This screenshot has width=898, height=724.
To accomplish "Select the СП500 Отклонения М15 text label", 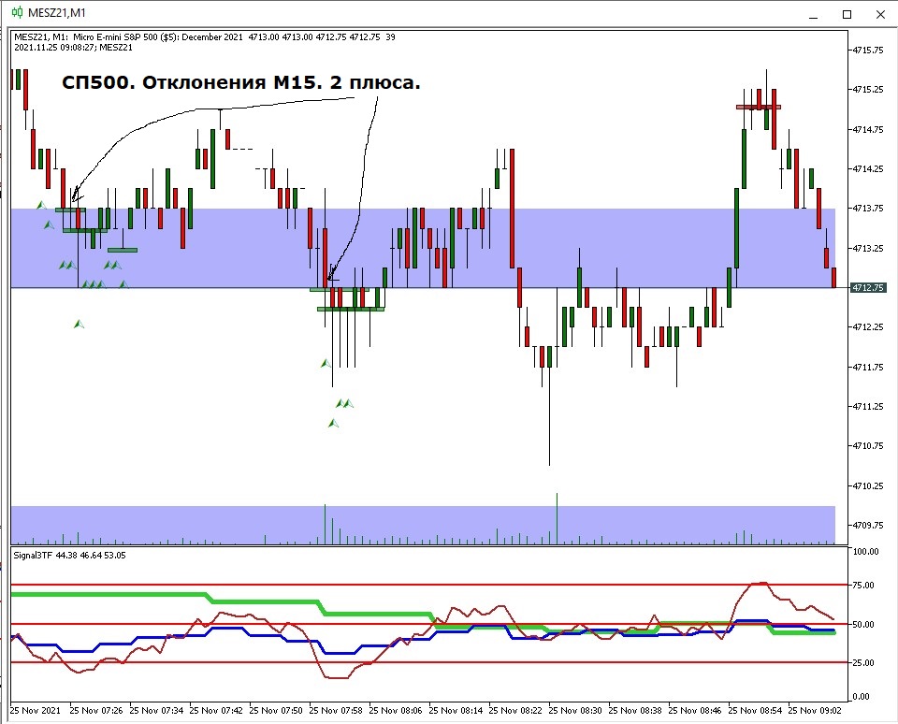I will coord(241,83).
